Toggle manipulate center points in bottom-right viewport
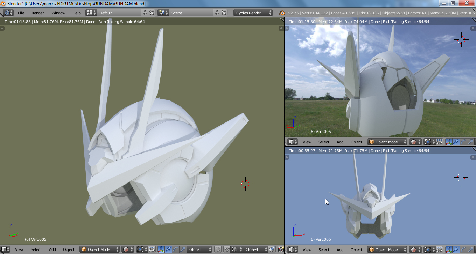 pos(439,250)
